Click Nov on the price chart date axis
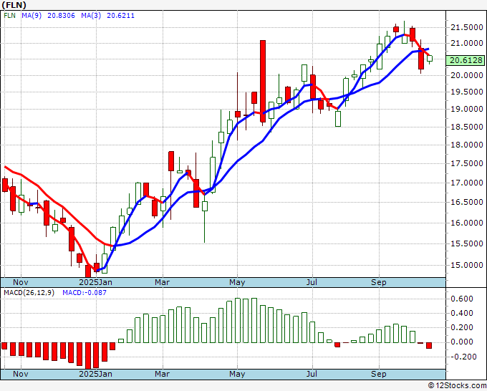 (x=21, y=282)
